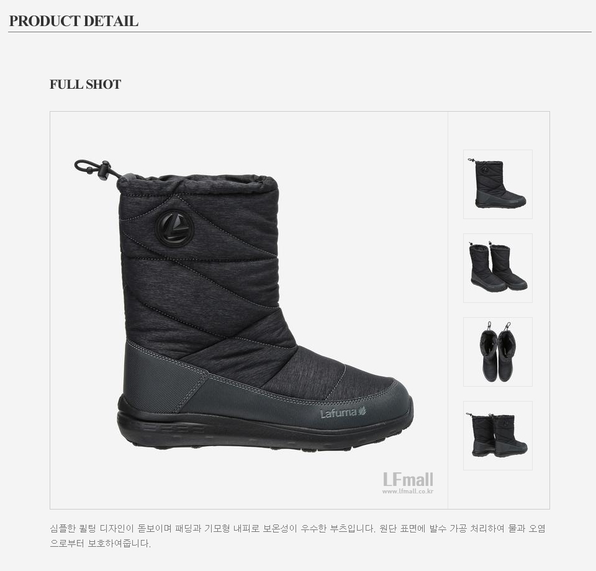Click the gathered collar opening of the boot
This screenshot has height=571, width=596.
pyautogui.click(x=197, y=183)
